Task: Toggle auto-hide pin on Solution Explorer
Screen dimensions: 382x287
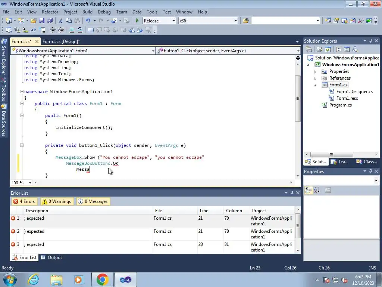Action: point(370,41)
